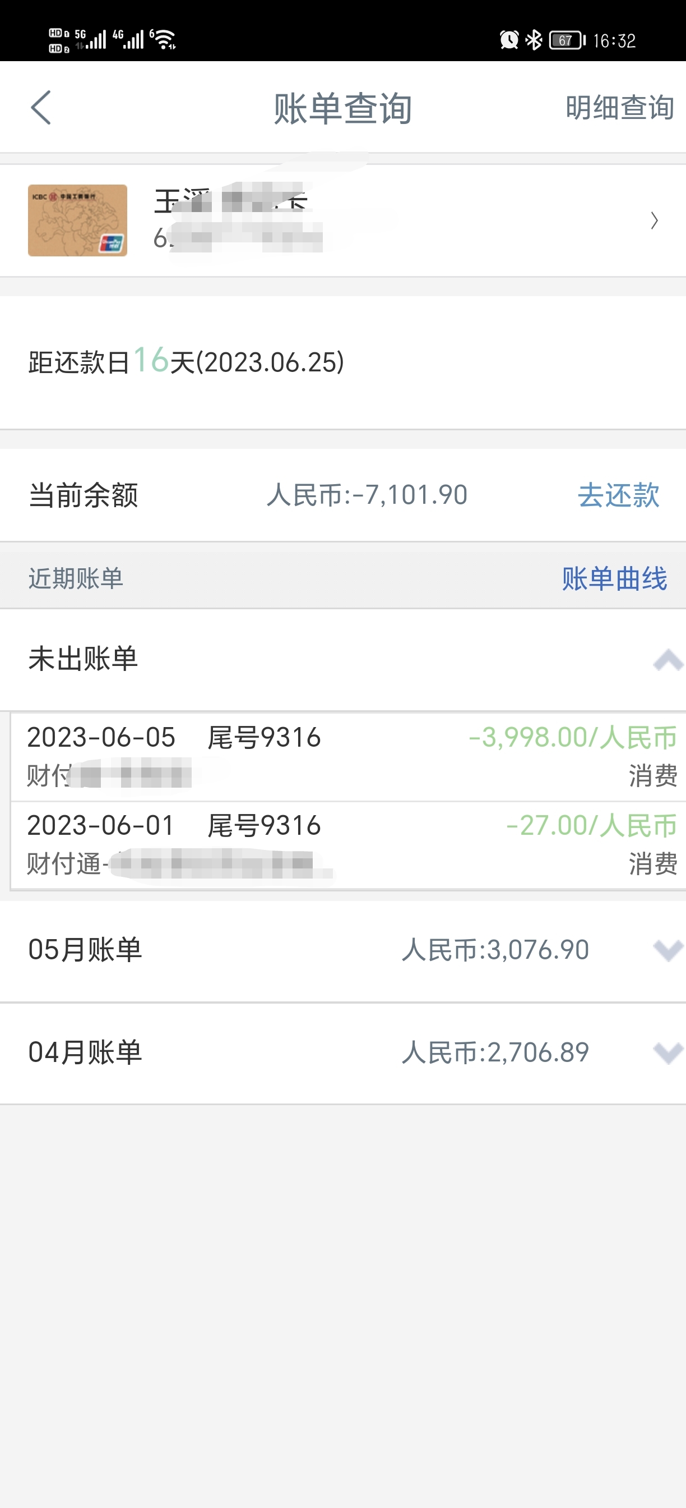Tap the 5G signal strength icon
Image resolution: width=686 pixels, height=1508 pixels.
click(91, 40)
